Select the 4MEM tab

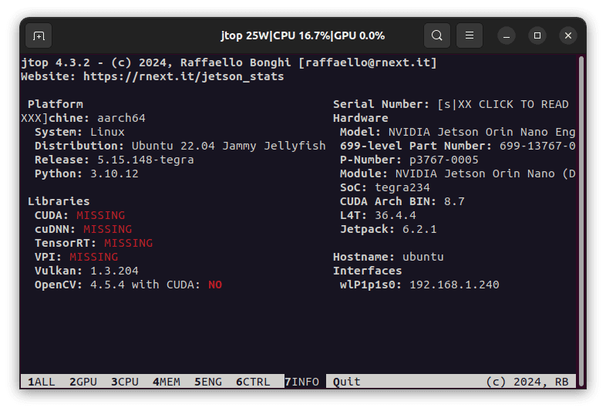click(x=166, y=382)
